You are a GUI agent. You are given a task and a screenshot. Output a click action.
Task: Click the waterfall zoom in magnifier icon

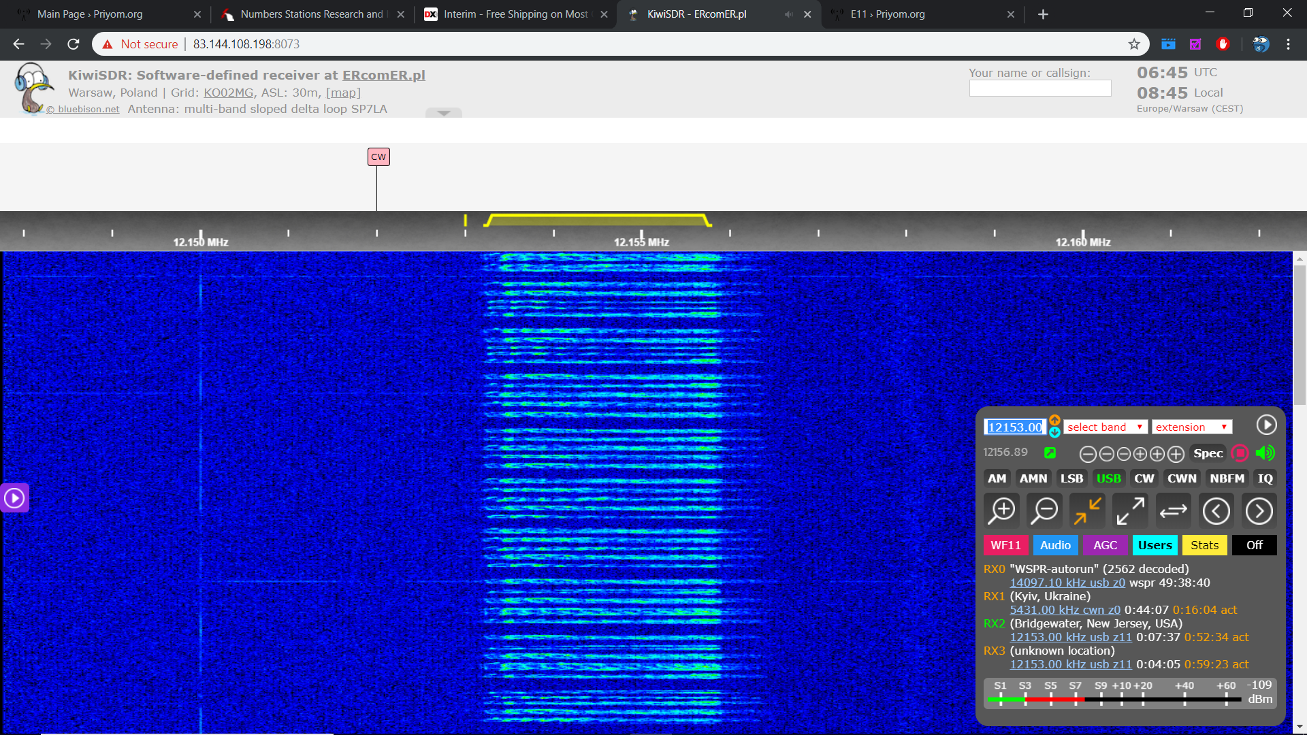pyautogui.click(x=1002, y=510)
